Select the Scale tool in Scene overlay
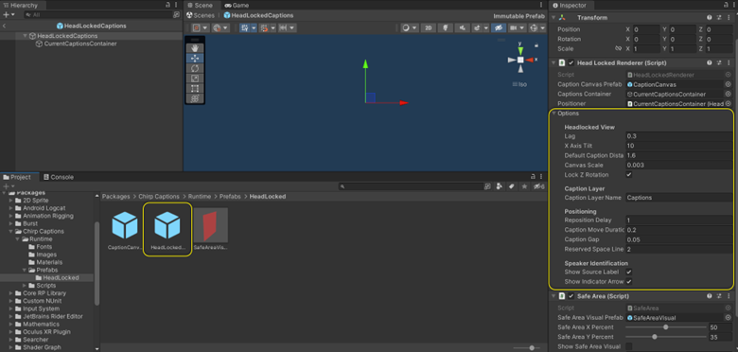The height and width of the screenshot is (352, 738). [195, 79]
